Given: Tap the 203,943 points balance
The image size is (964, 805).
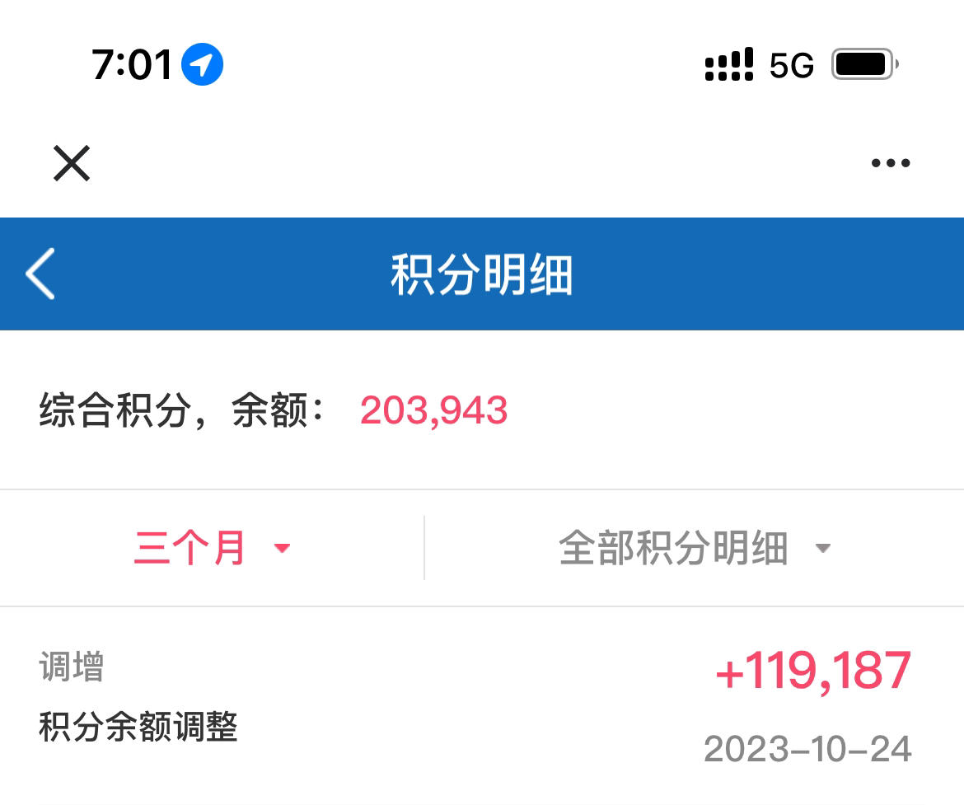Looking at the screenshot, I should (433, 411).
